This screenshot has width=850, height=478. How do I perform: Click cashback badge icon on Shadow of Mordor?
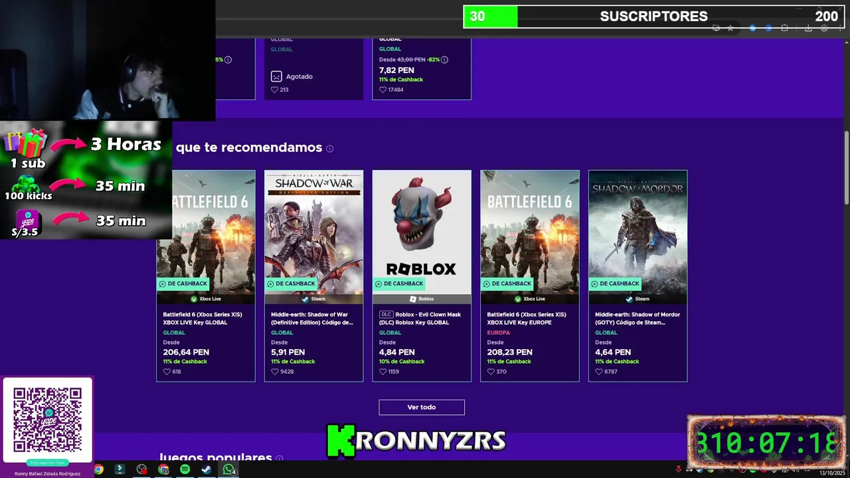pyautogui.click(x=594, y=283)
